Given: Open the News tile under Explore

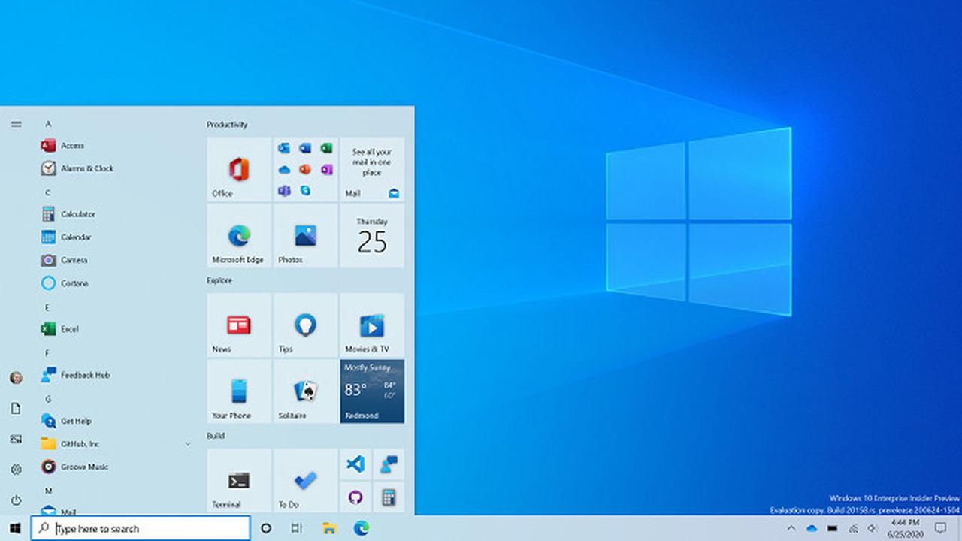Looking at the screenshot, I should 237,325.
